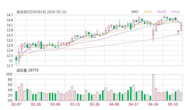Click the 13.8 price axis label

click(x=10, y=30)
